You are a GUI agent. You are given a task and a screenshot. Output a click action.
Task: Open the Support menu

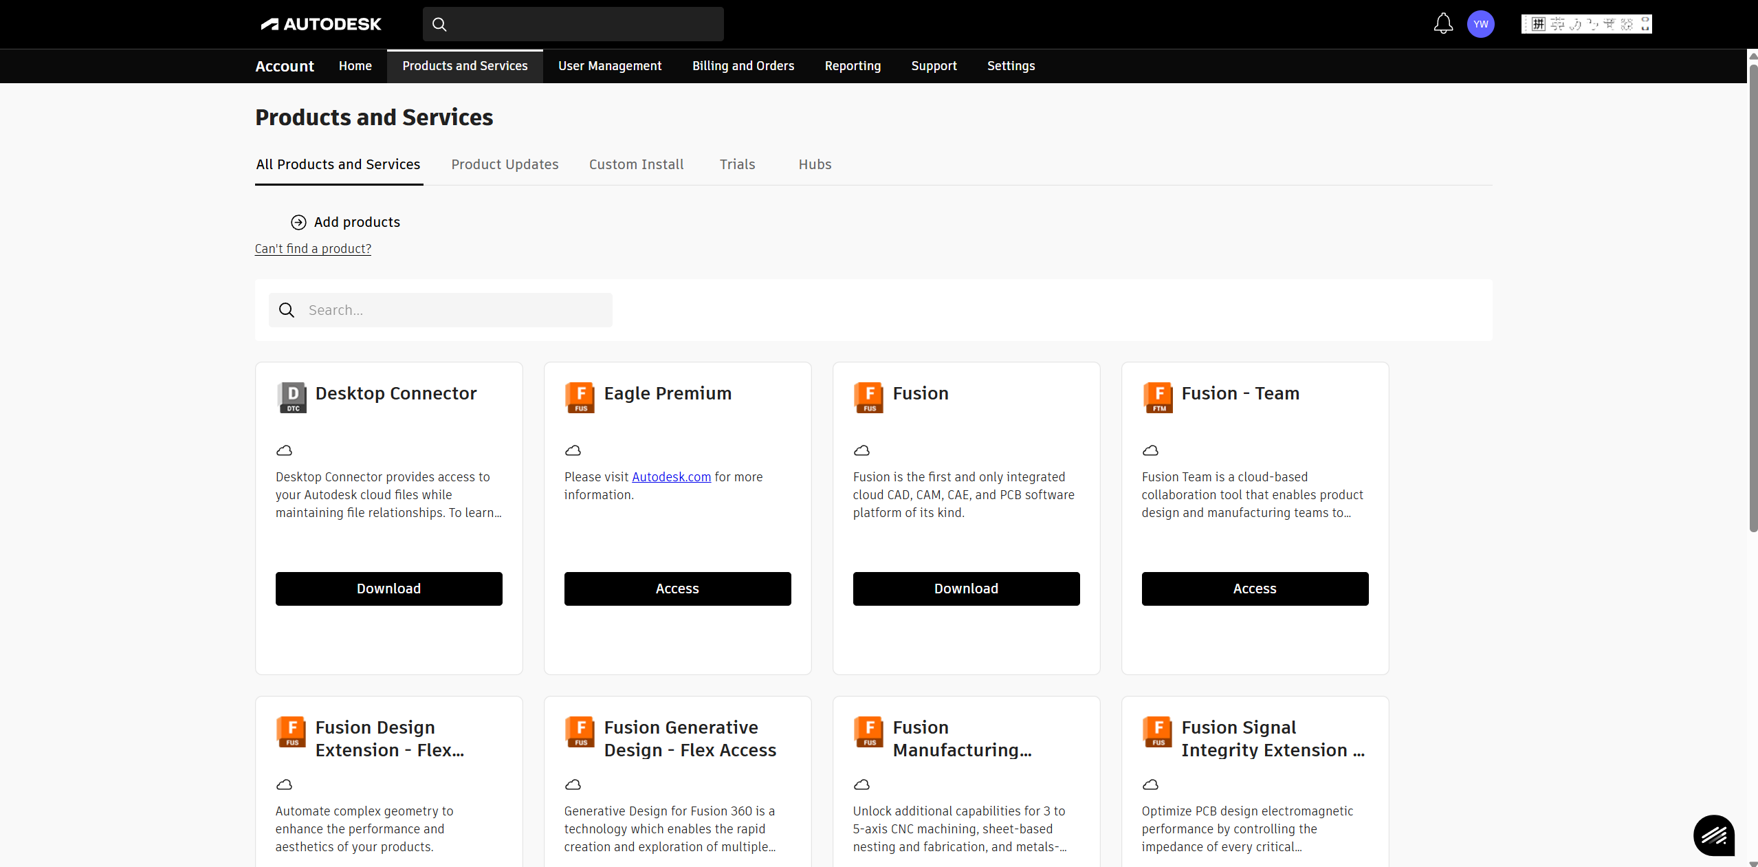tap(934, 66)
